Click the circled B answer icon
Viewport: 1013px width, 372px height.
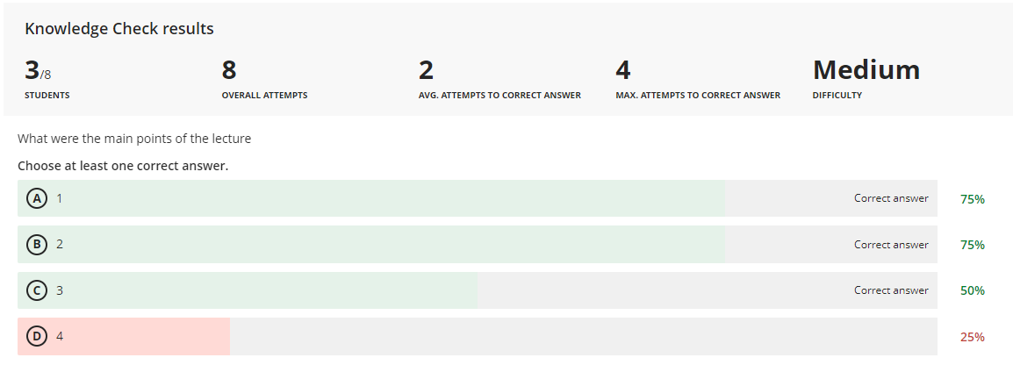(x=36, y=245)
